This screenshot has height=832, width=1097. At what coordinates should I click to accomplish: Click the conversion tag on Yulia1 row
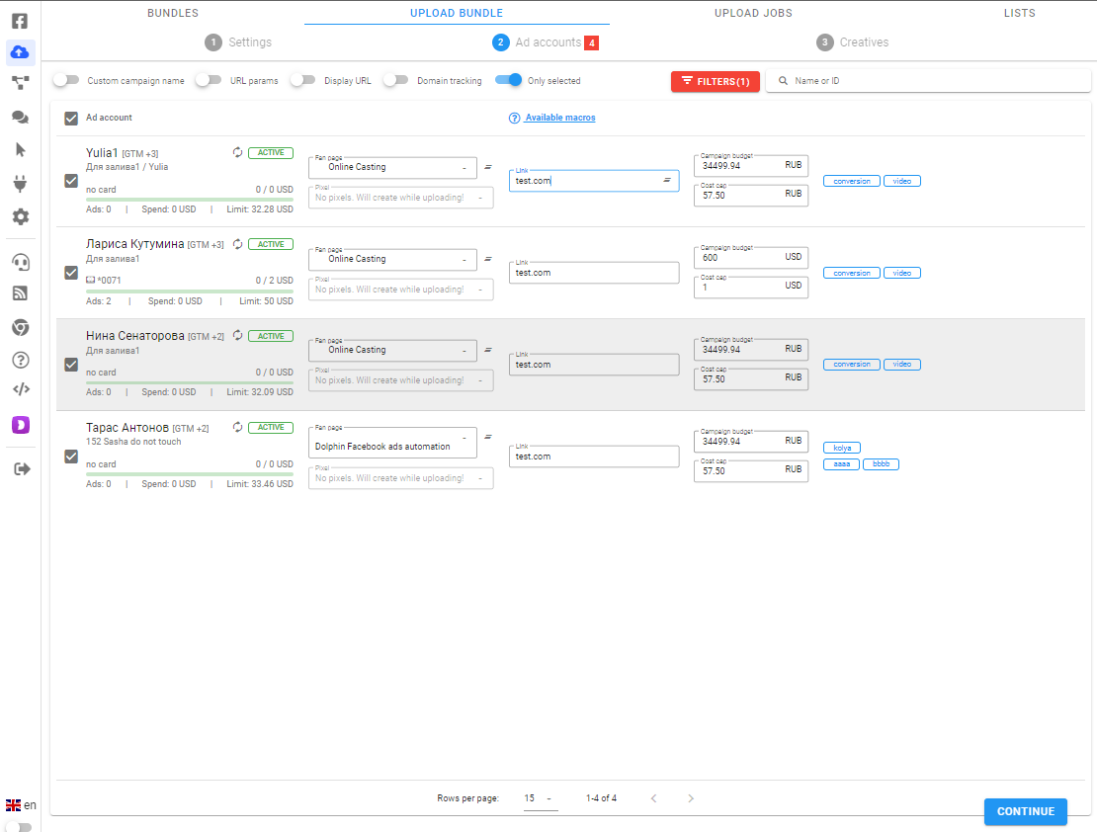[x=852, y=181]
